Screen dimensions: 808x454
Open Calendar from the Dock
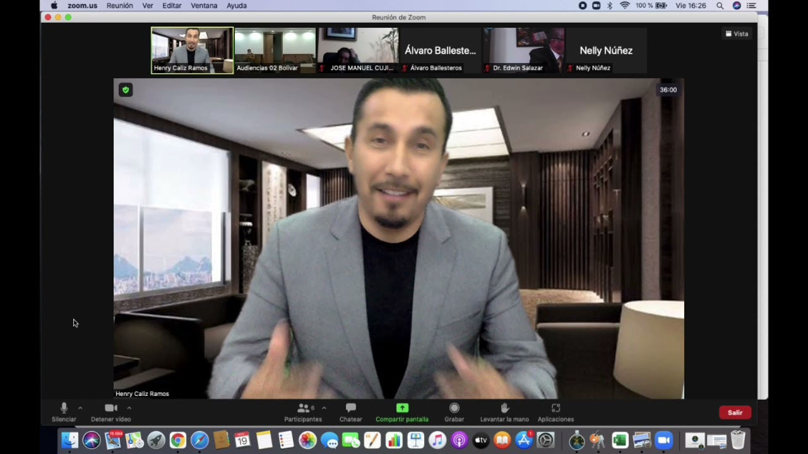[x=242, y=440]
